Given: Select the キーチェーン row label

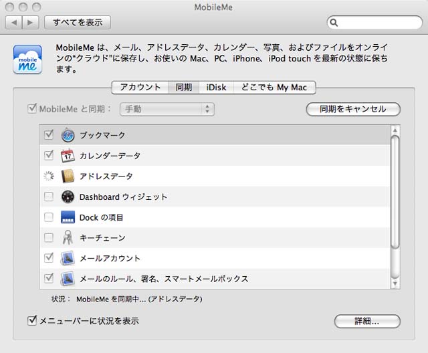Looking at the screenshot, I should 102,237.
